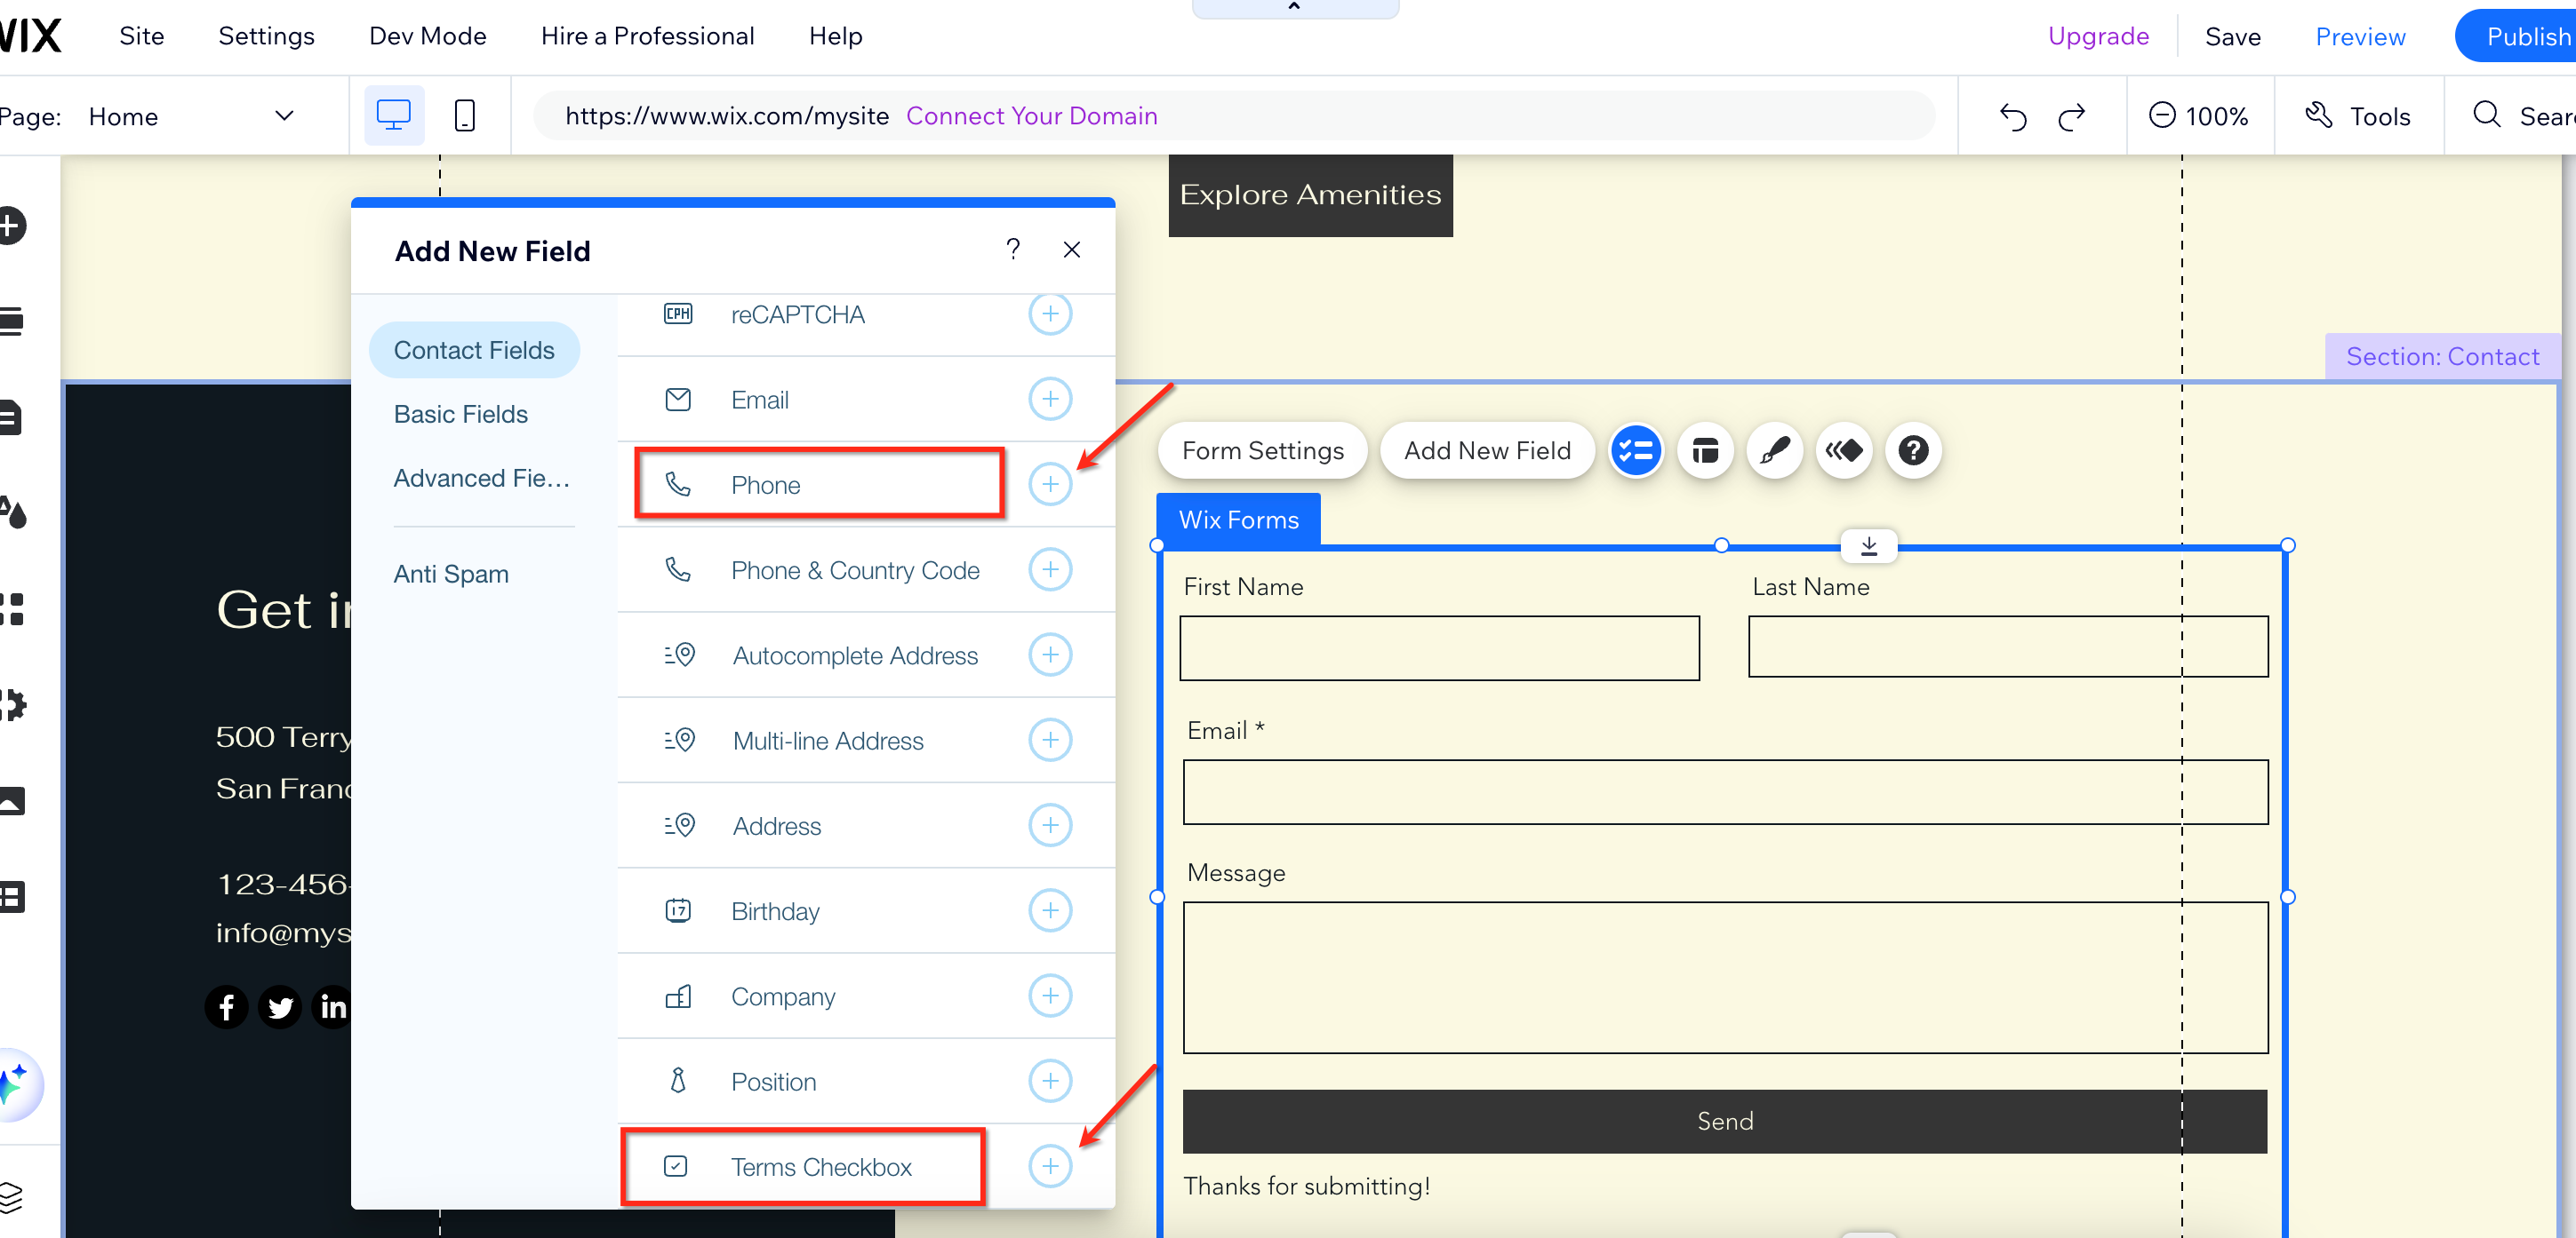
Task: Add Phone & Country Code field plus icon
Action: coord(1050,569)
